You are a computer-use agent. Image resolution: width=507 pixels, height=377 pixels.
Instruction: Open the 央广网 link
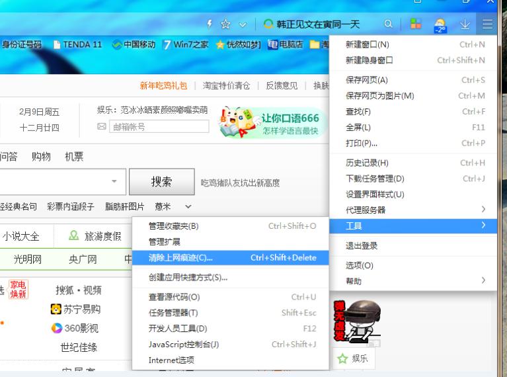point(83,259)
